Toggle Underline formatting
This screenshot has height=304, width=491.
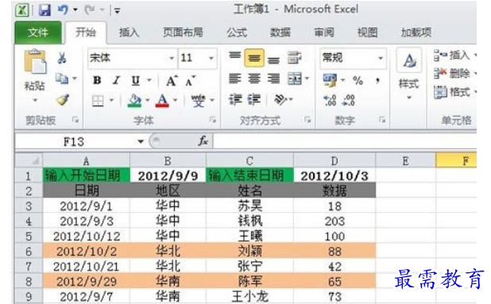(x=135, y=80)
